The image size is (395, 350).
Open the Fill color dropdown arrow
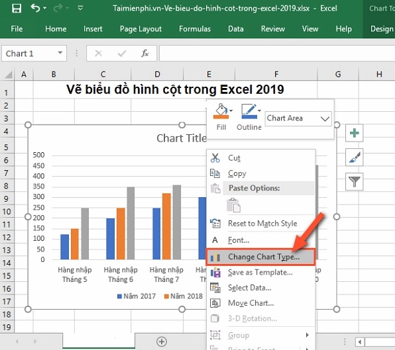coord(231,110)
